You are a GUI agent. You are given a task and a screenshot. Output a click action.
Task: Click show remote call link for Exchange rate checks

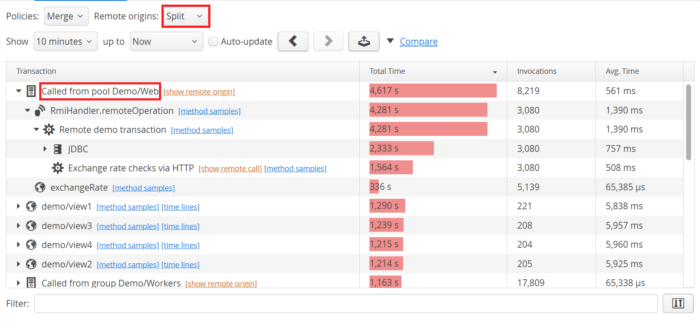click(230, 168)
